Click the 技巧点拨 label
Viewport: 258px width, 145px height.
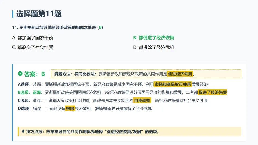(34, 132)
